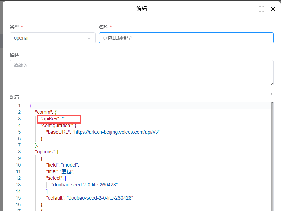This screenshot has width=281, height=211.
Task: Click the code editor vertical scrollbar
Action: (272, 157)
